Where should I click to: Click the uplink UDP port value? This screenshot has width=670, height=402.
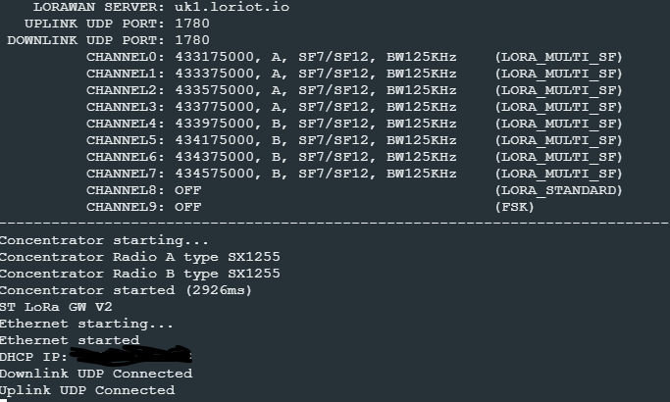pos(191,24)
